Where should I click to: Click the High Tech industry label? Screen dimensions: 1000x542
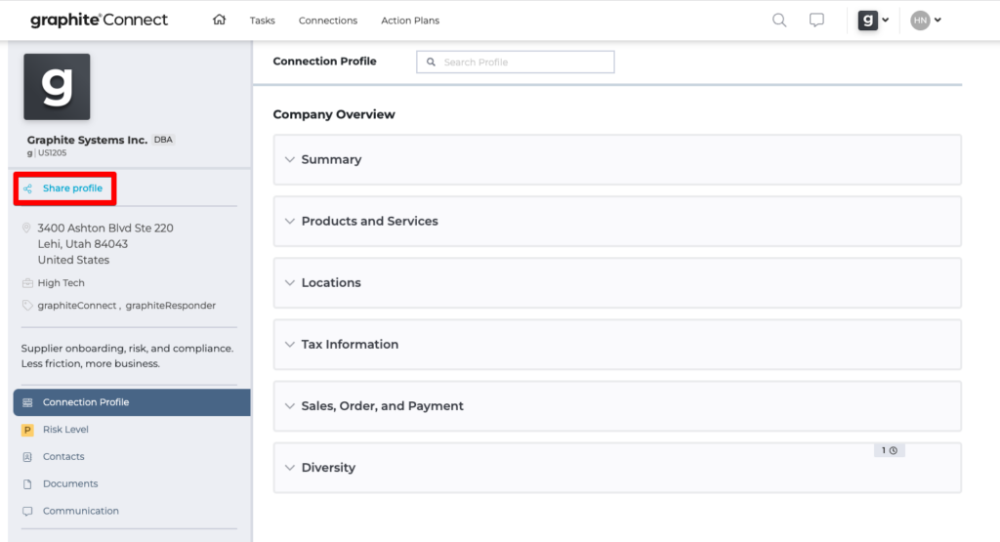tap(62, 282)
